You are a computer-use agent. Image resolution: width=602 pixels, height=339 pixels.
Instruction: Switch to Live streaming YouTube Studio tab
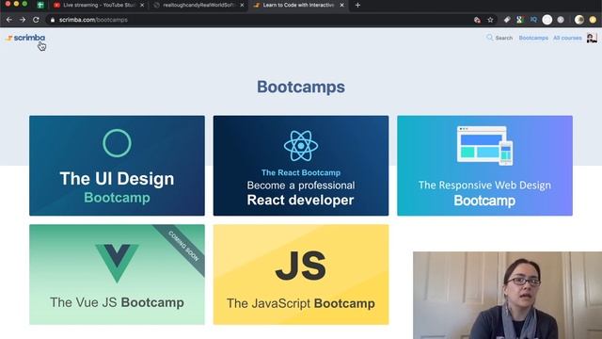pyautogui.click(x=99, y=5)
